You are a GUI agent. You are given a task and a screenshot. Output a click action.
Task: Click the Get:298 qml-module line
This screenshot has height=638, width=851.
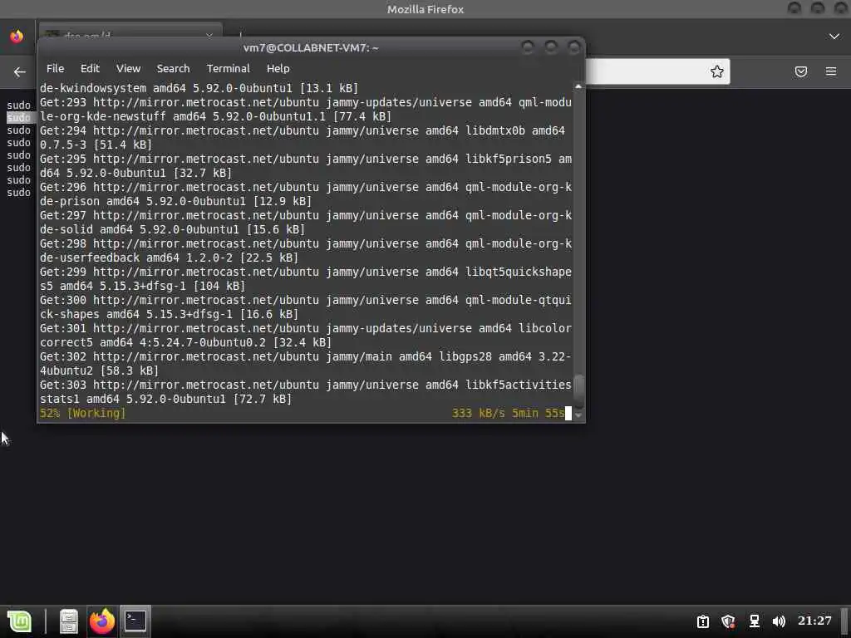pos(306,251)
